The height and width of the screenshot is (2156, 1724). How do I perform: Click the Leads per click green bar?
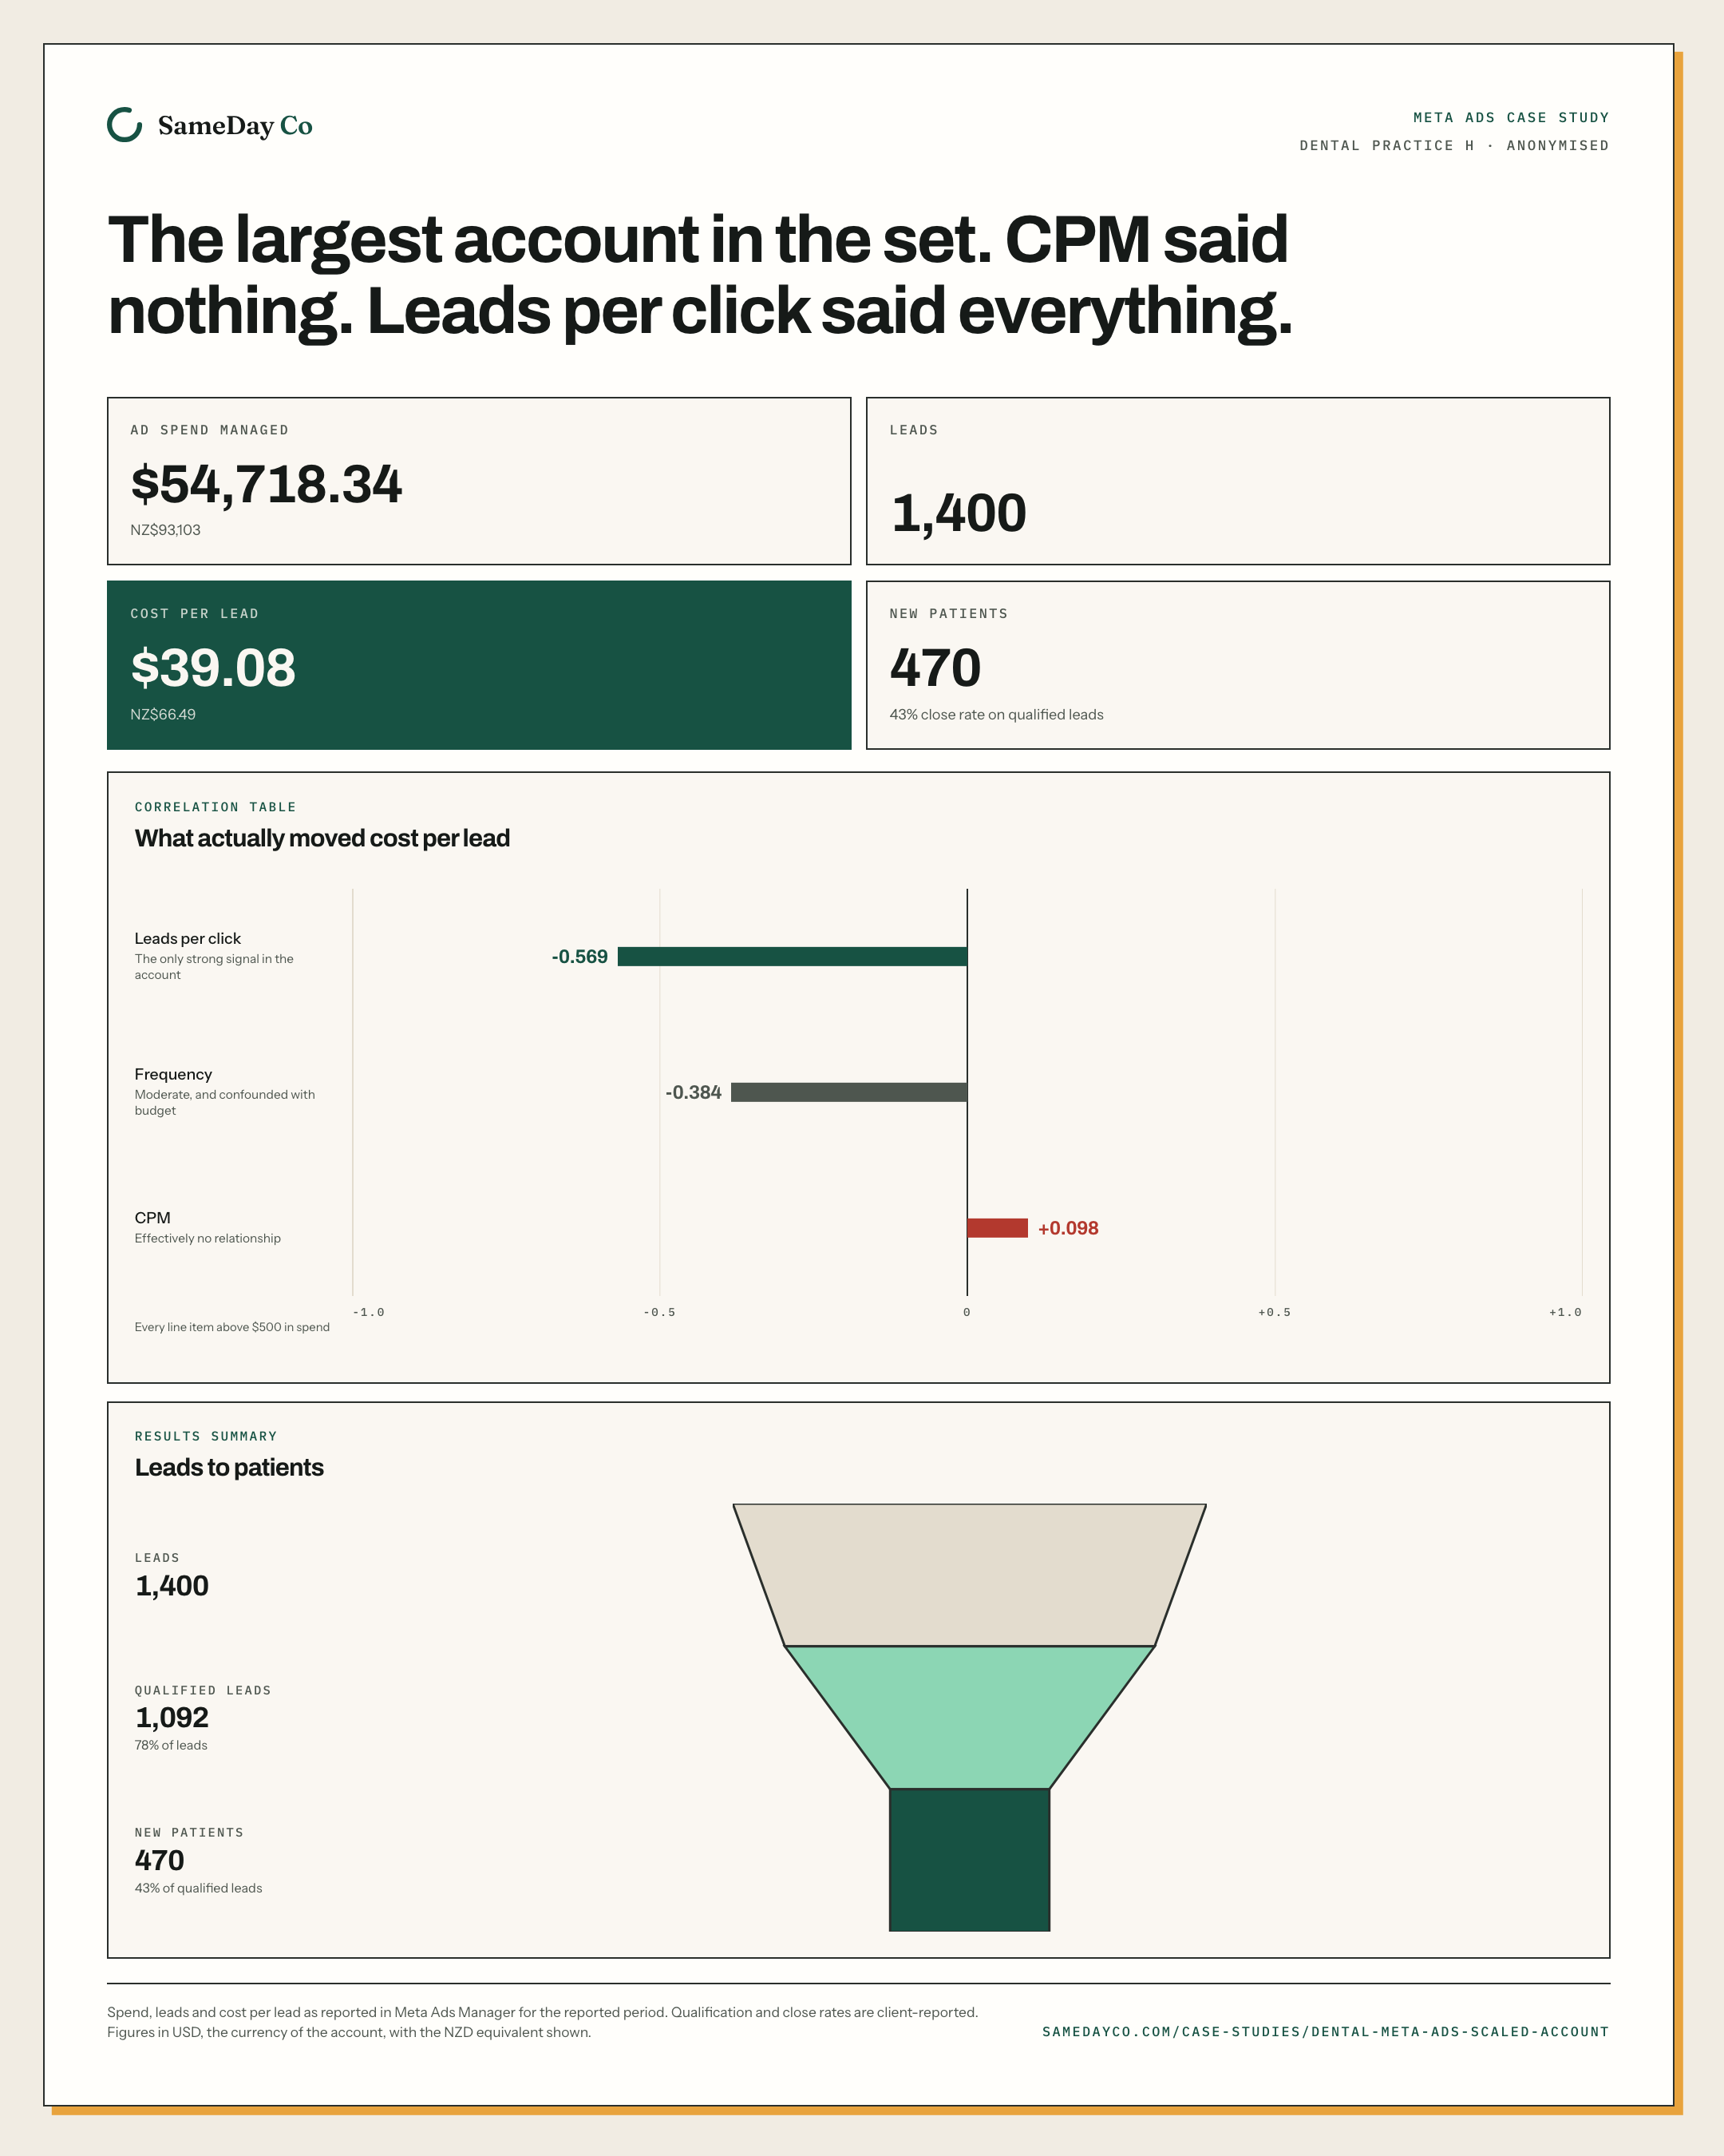793,956
